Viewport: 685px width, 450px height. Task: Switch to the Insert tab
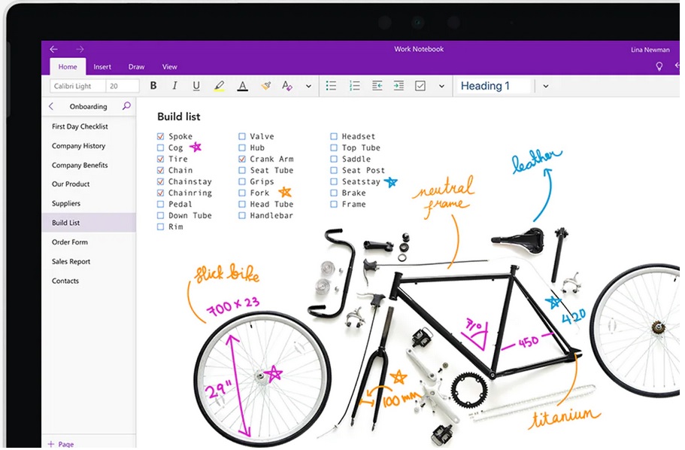pyautogui.click(x=102, y=67)
